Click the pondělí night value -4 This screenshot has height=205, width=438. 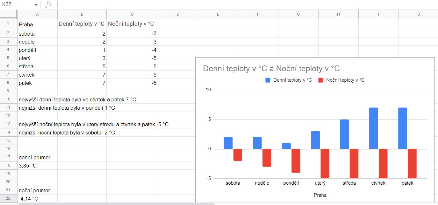[x=132, y=50]
